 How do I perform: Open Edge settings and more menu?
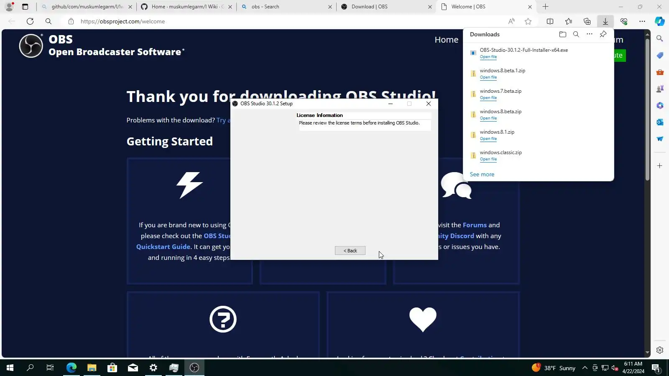coord(642,21)
